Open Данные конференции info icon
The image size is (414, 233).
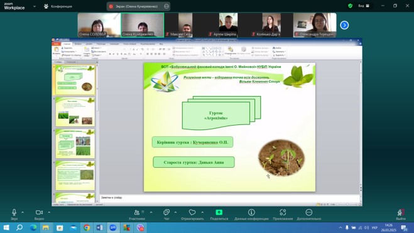(251, 212)
